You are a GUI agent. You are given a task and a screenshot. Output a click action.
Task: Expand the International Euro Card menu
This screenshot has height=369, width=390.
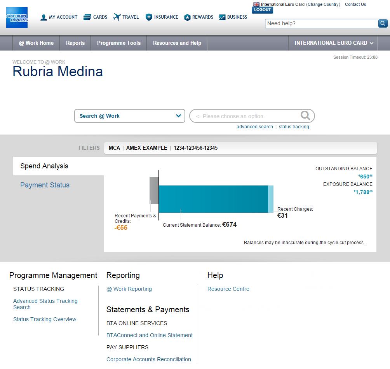point(334,43)
